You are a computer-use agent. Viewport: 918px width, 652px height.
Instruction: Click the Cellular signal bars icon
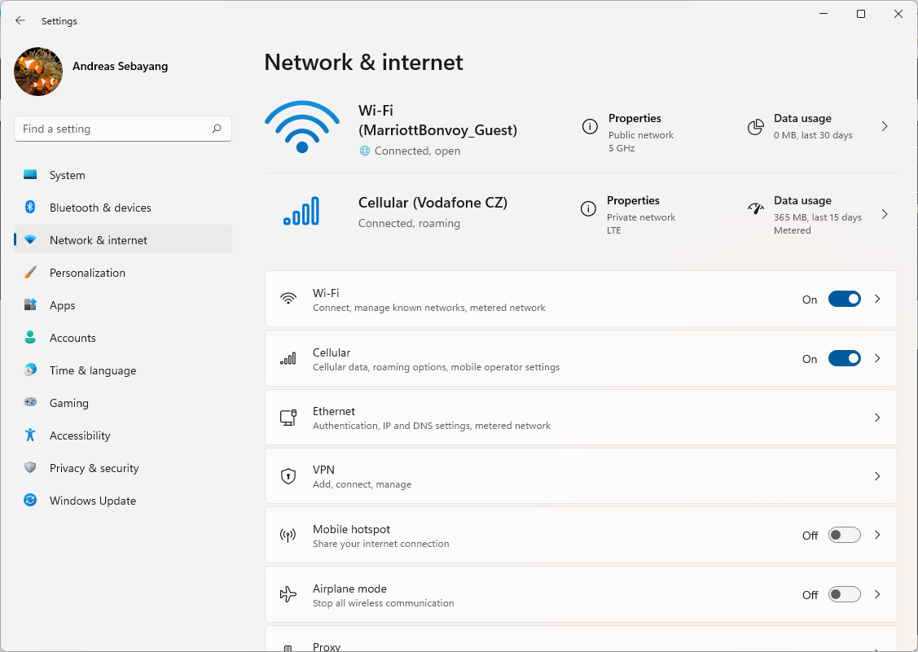point(301,211)
